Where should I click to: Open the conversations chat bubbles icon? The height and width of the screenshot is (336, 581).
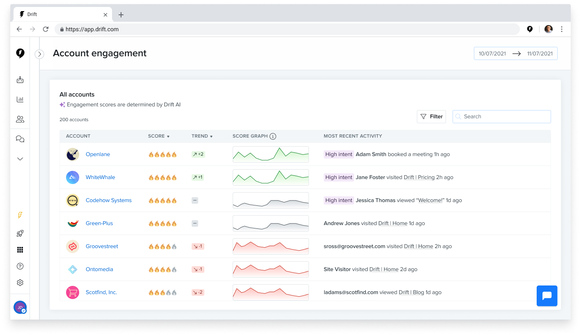pyautogui.click(x=20, y=139)
